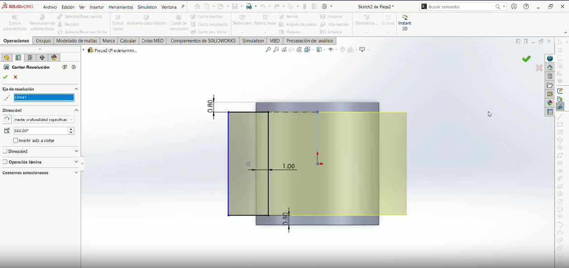569x268 pixels.
Task: Open the View Settings monitor icon
Action: [362, 50]
